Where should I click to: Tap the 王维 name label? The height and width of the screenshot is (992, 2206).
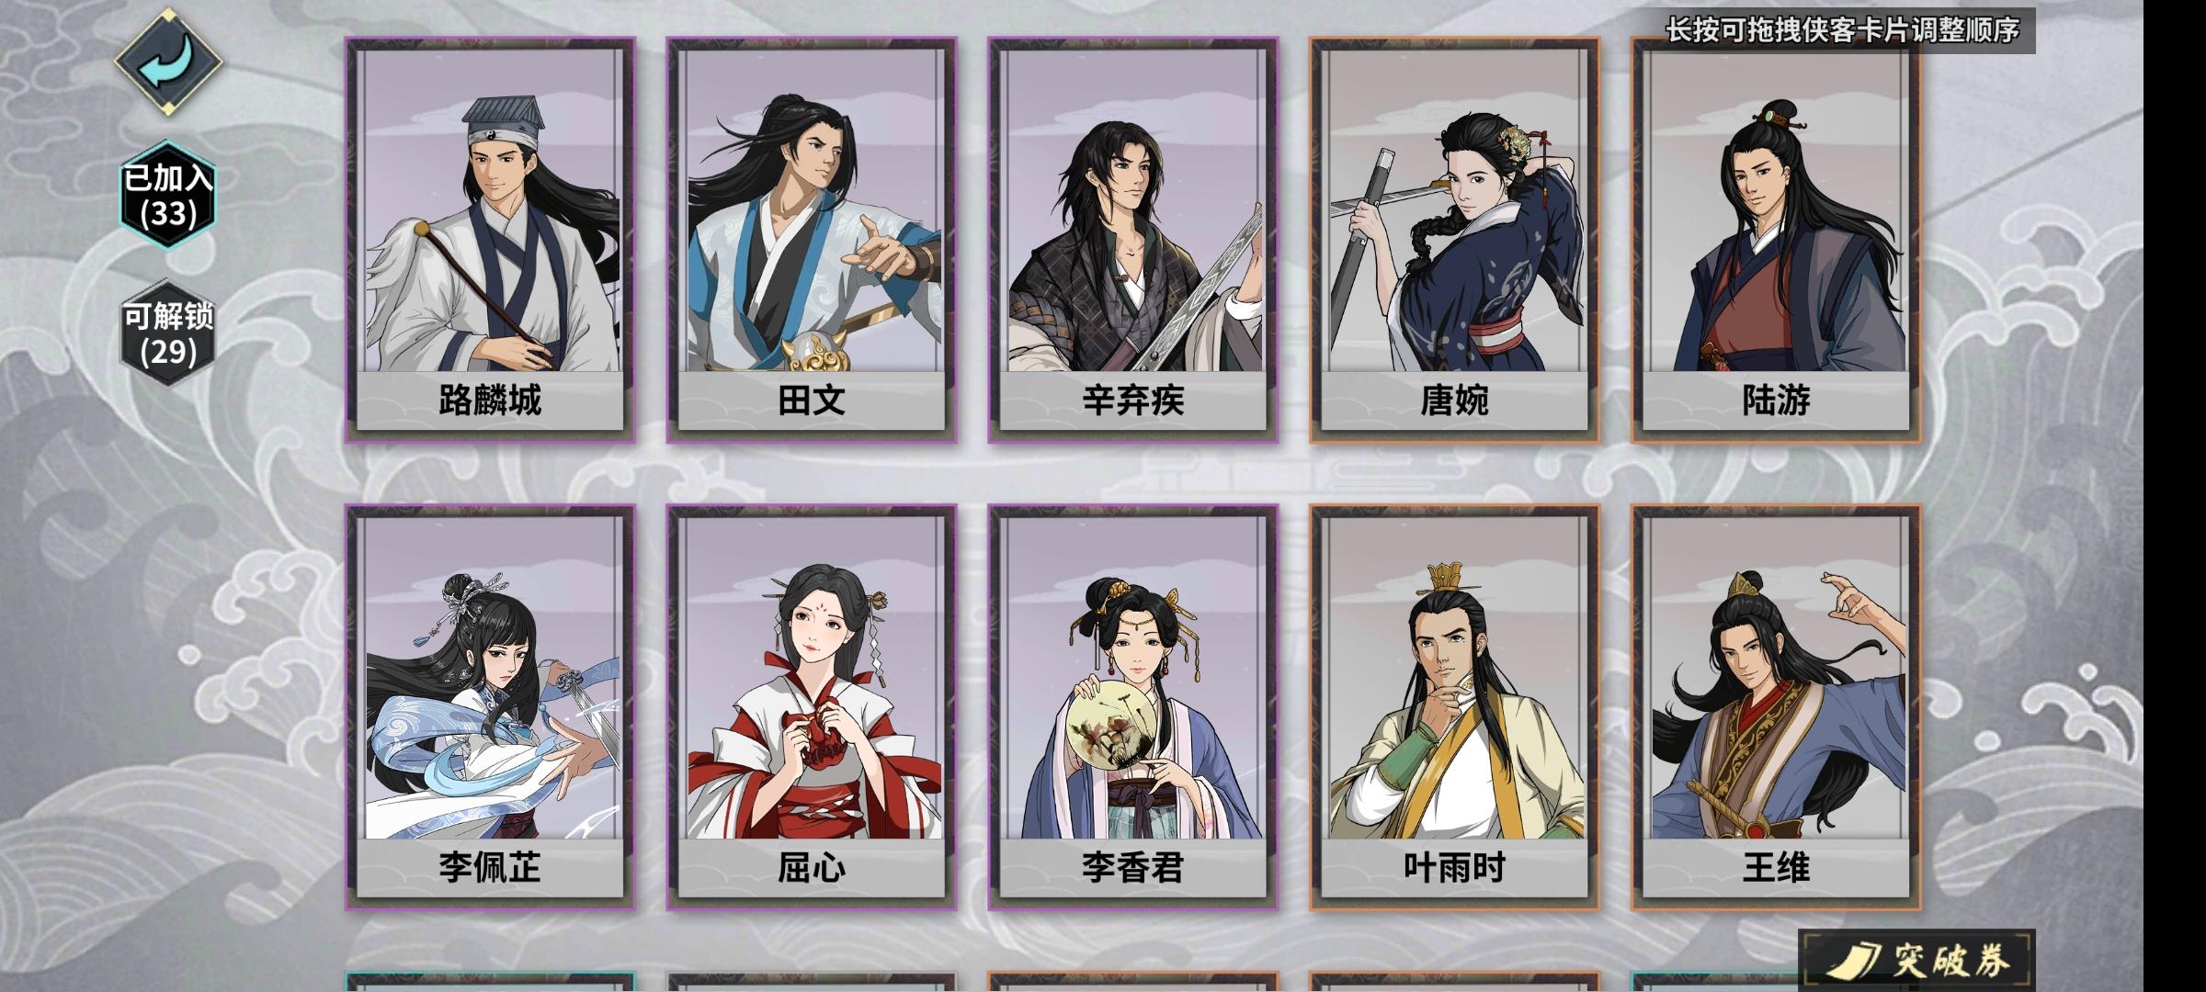point(1776,868)
